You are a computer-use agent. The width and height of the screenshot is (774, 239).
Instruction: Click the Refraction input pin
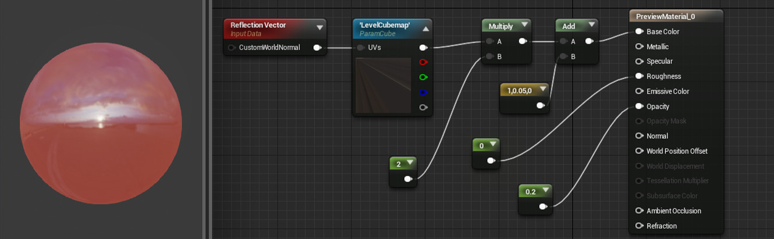(x=639, y=226)
